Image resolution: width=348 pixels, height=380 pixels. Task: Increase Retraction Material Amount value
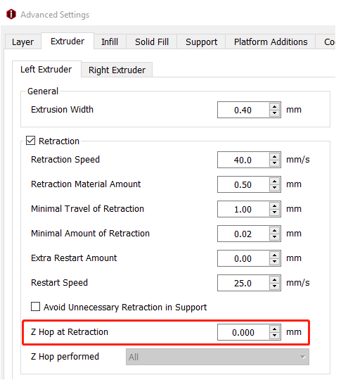tap(275, 181)
